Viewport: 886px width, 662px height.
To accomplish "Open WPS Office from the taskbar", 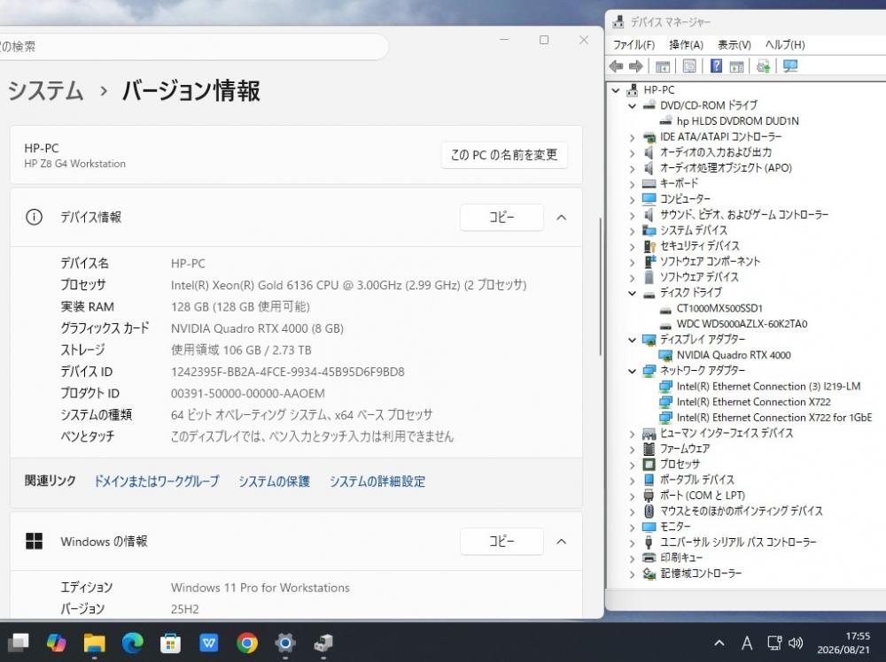I will 208,643.
